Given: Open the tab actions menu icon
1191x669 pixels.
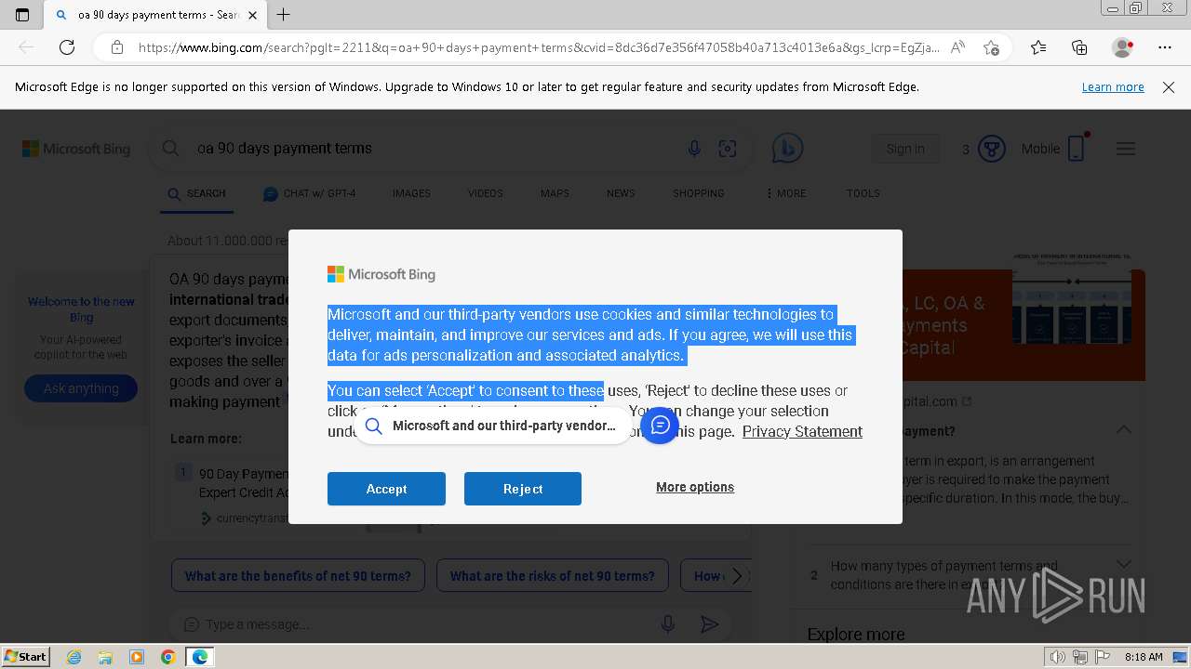Looking at the screenshot, I should pos(22,15).
